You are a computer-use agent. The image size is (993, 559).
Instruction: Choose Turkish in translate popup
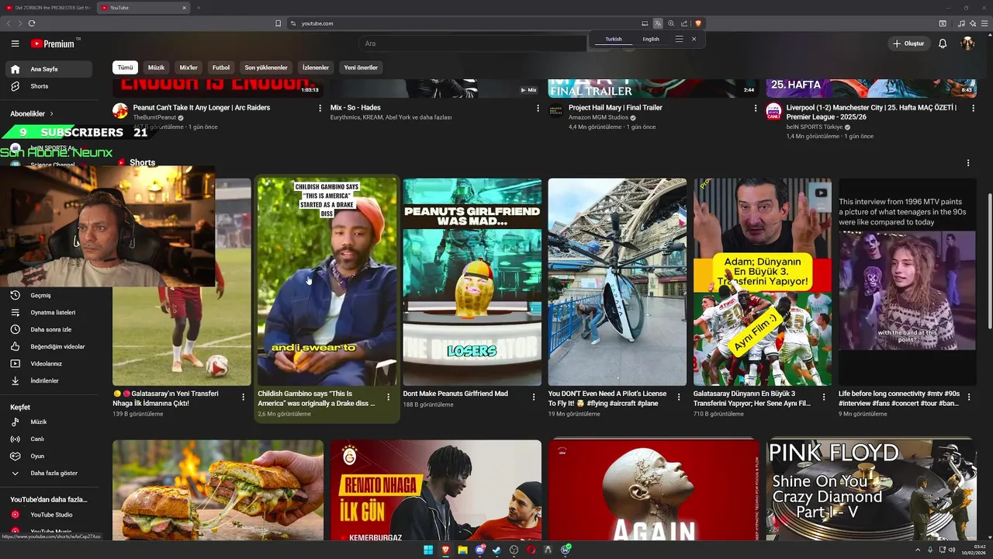[614, 39]
